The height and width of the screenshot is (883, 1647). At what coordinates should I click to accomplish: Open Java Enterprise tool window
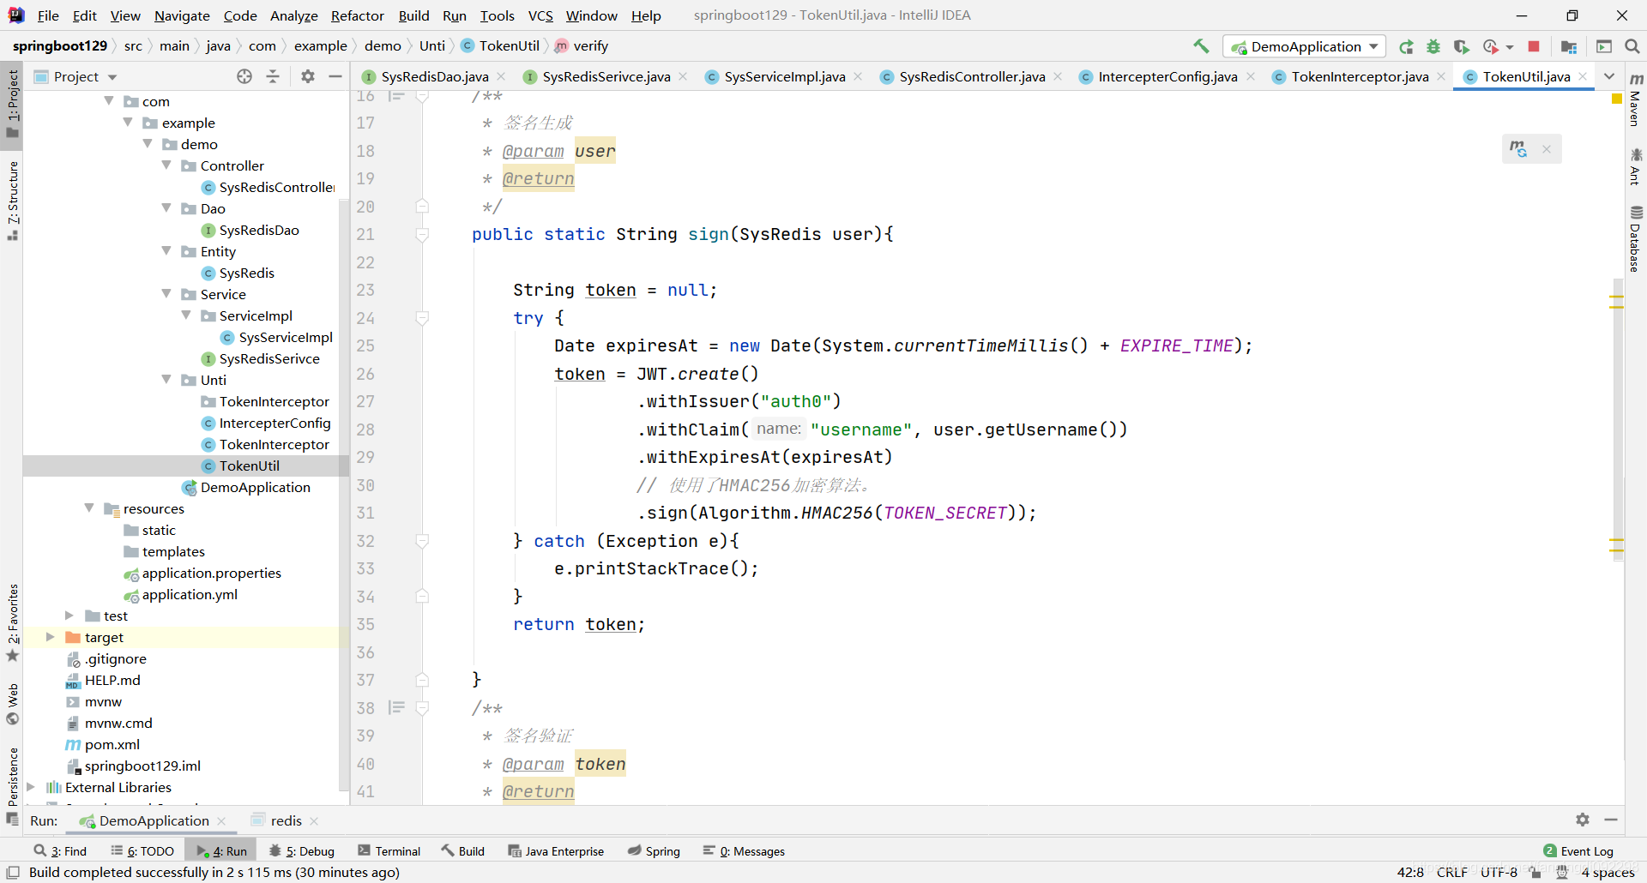(556, 850)
